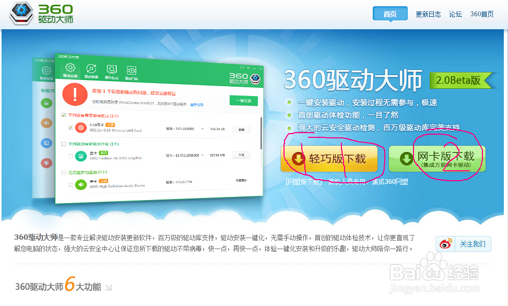
Task: Click the Weibo 关注我们 button
Action: [x=463, y=244]
